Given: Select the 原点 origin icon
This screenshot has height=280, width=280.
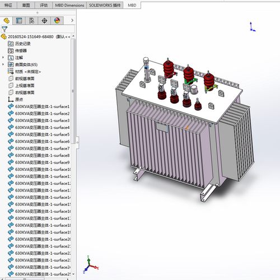Looking at the screenshot, I should [x=11, y=100].
